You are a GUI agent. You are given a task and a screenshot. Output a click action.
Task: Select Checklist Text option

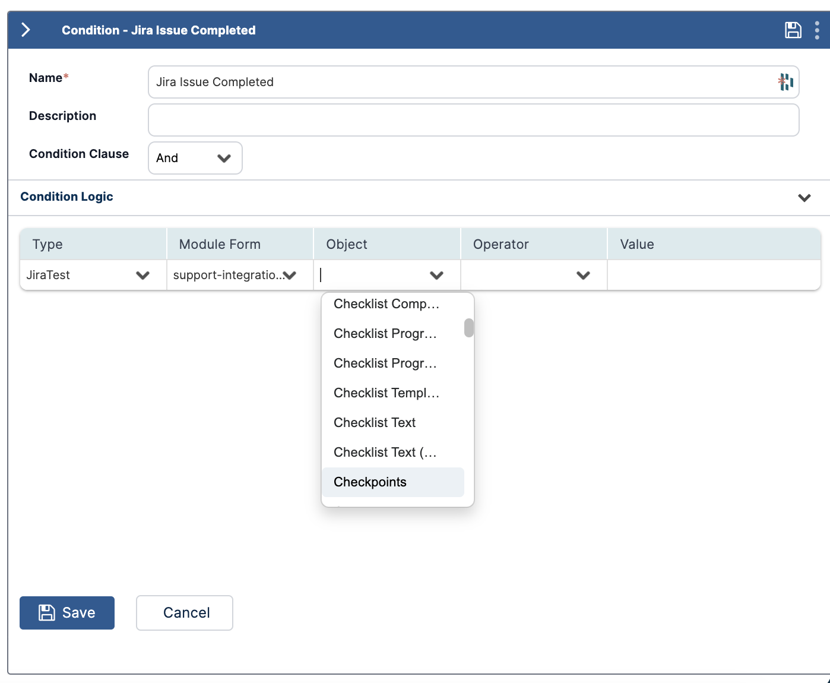tap(375, 423)
